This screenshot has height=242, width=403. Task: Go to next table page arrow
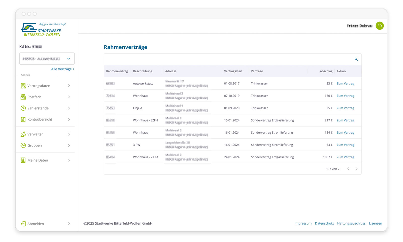[357, 169]
